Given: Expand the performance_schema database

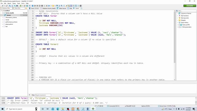Looking at the screenshot, I should (x=2, y=22).
